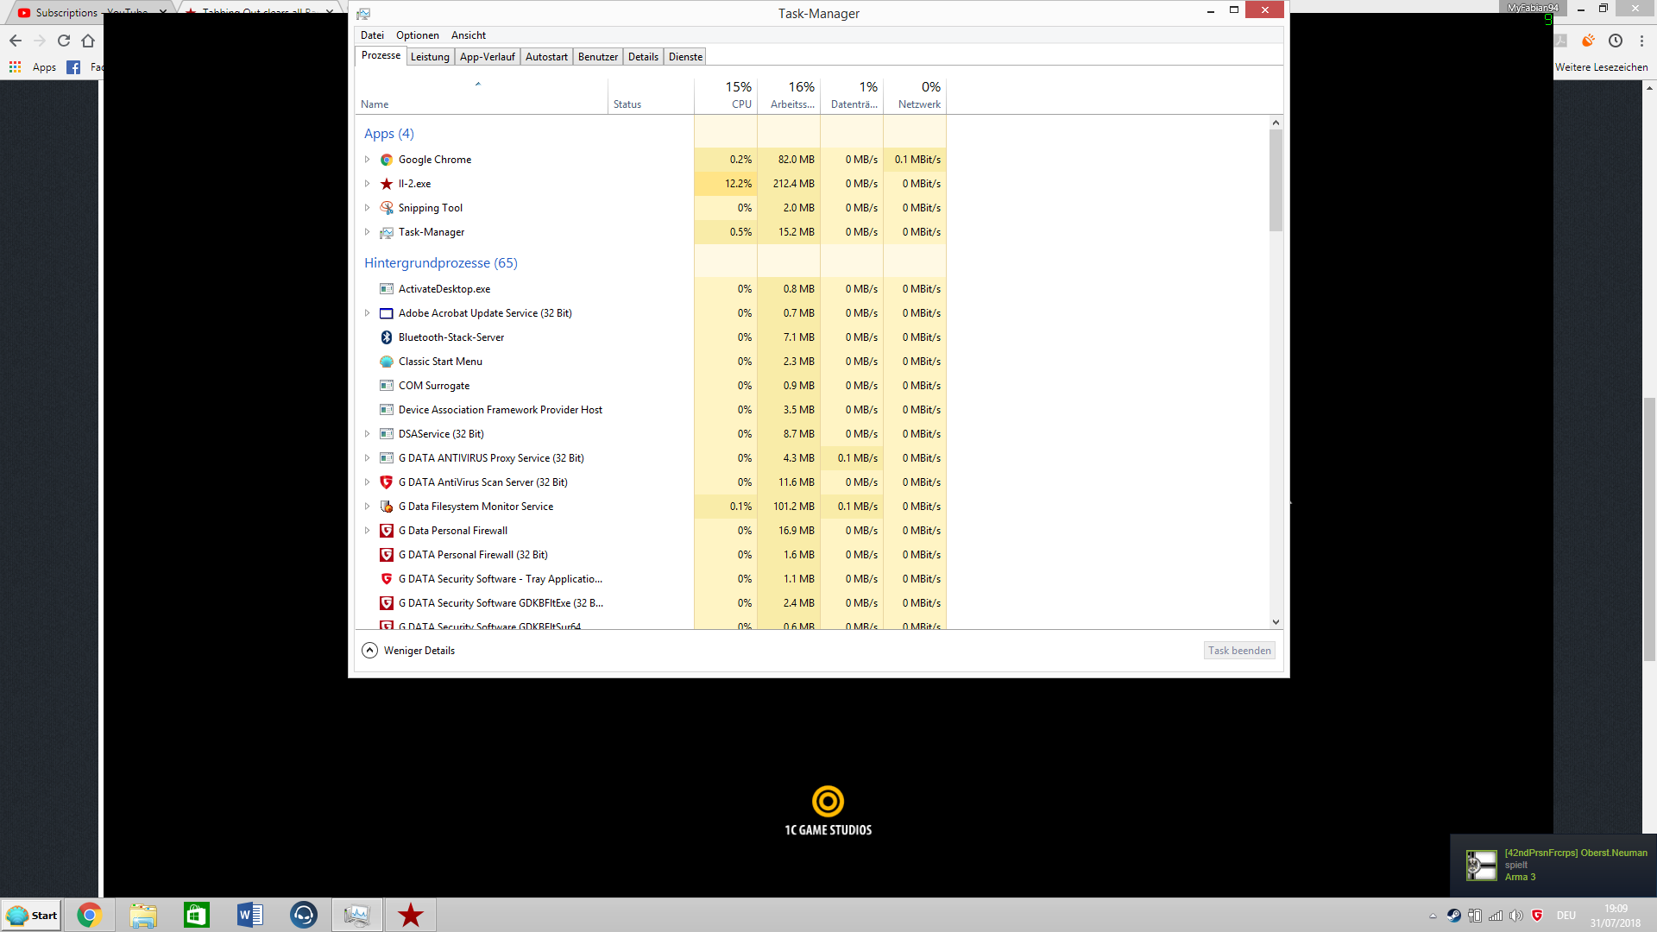
Task: Open the Optionen menu
Action: tap(417, 35)
